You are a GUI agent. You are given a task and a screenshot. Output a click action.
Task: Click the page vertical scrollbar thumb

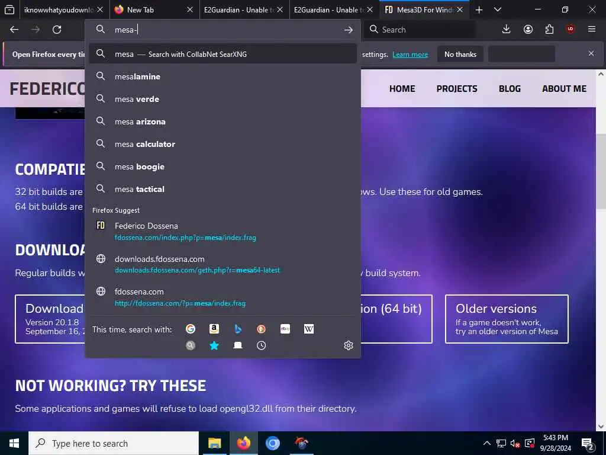tap(601, 171)
